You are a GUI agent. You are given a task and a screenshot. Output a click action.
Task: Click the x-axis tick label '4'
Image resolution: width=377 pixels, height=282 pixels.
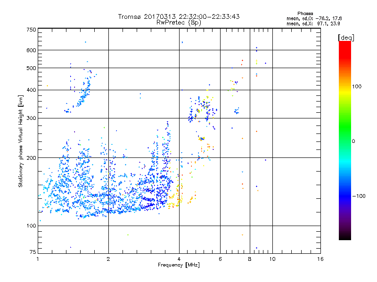(179, 259)
